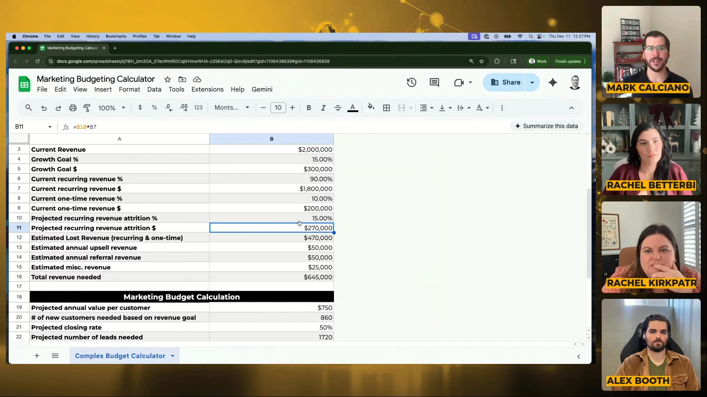
Task: Click Summarize this data button
Action: point(546,126)
